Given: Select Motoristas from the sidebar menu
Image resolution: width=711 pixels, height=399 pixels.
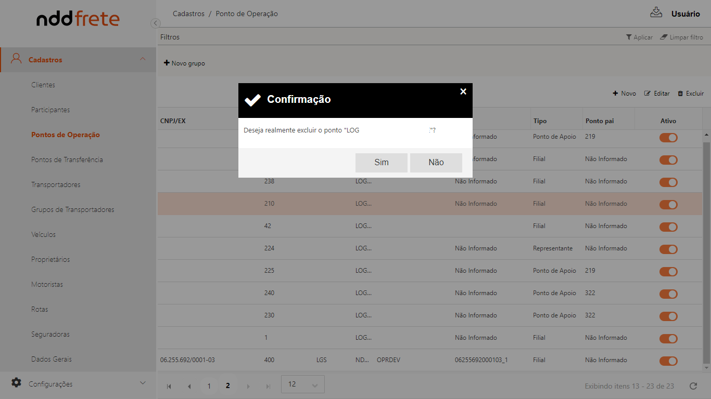Looking at the screenshot, I should [x=47, y=284].
